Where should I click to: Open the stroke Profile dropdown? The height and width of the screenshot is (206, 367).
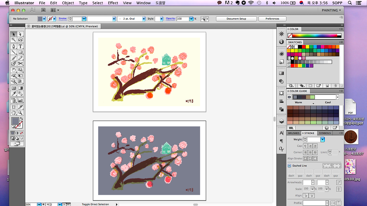tap(327, 203)
